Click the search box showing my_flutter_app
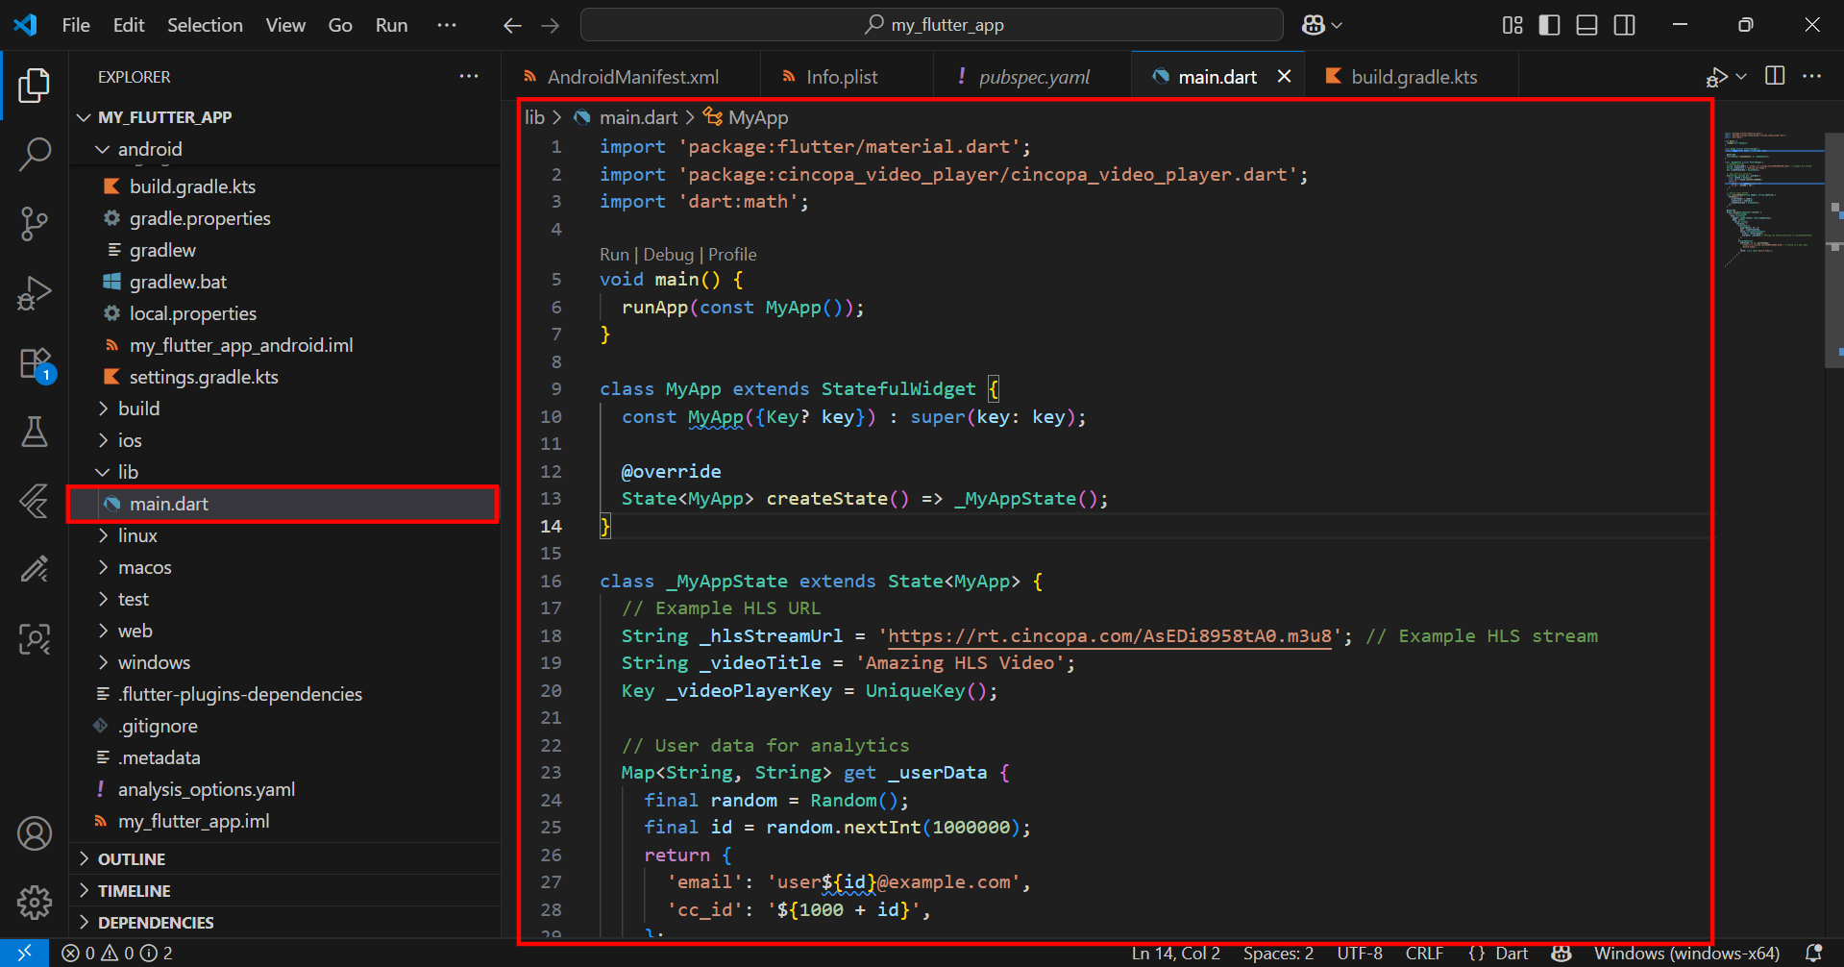1844x967 pixels. 932,25
